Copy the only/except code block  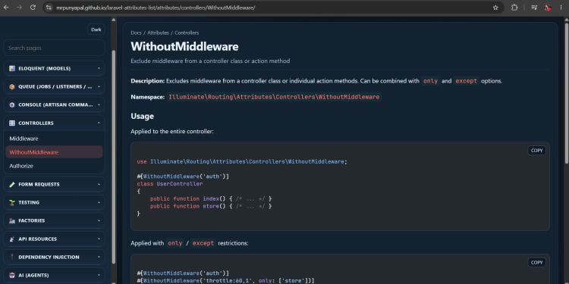point(536,263)
